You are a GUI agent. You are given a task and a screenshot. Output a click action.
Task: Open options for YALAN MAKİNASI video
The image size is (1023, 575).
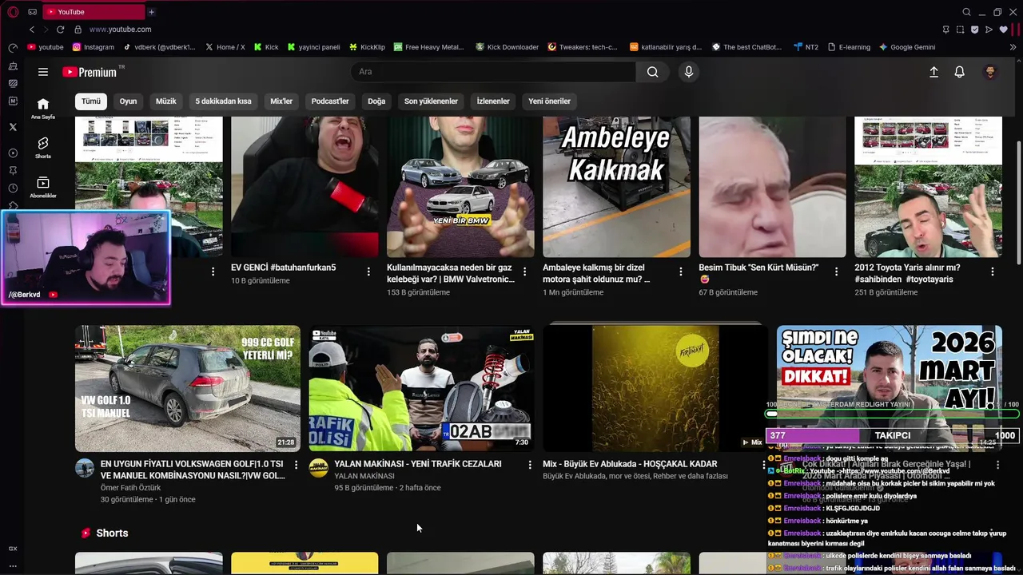point(529,464)
